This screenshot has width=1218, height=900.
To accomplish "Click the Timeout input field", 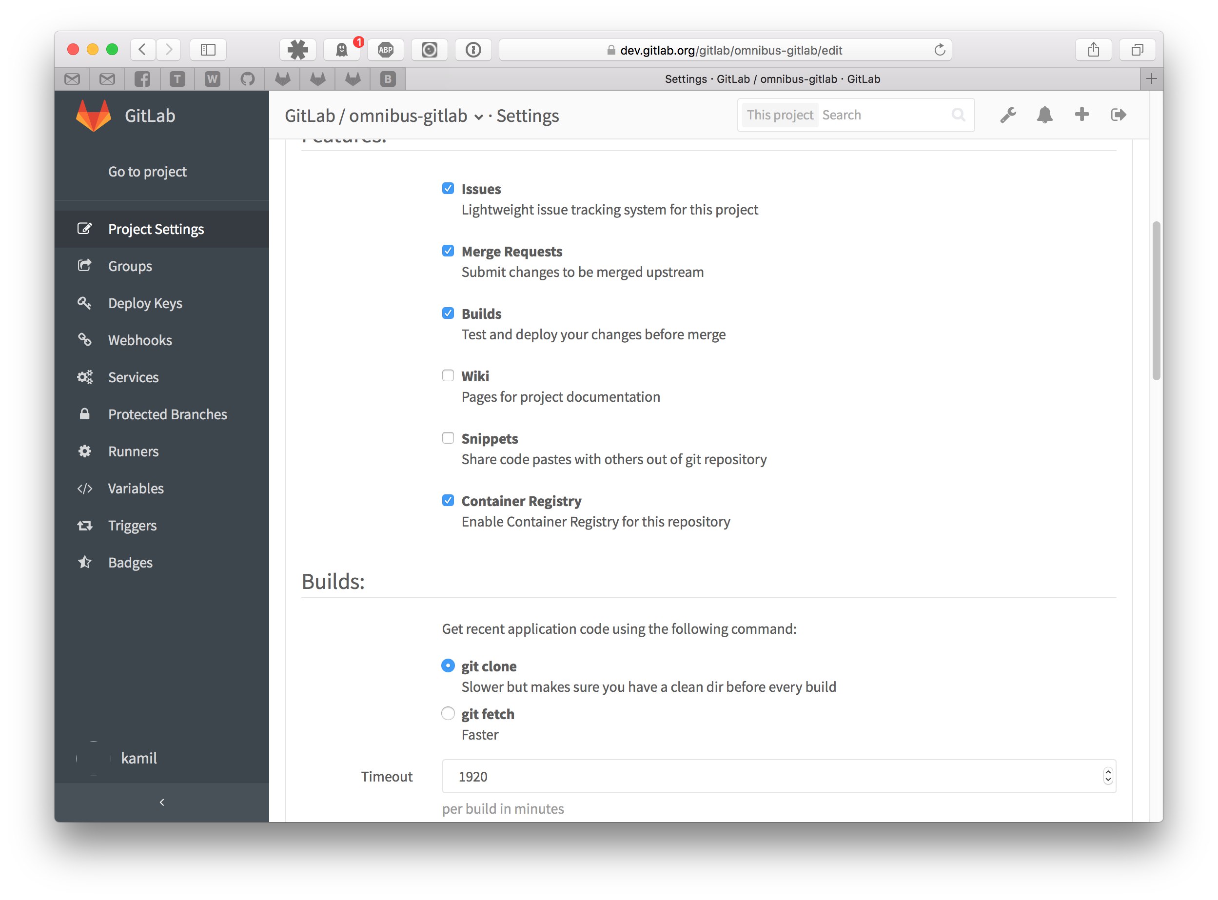I will (779, 776).
